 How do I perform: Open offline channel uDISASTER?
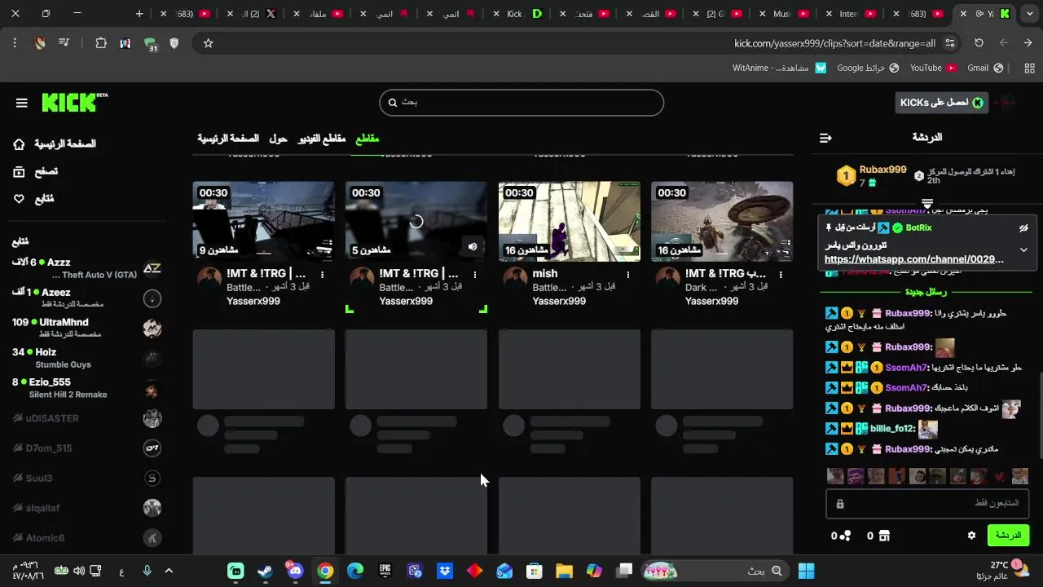(86, 418)
